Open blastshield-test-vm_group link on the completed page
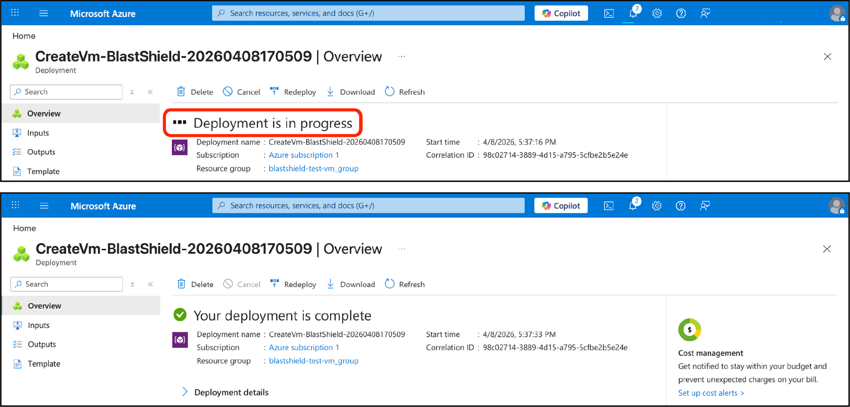 314,361
